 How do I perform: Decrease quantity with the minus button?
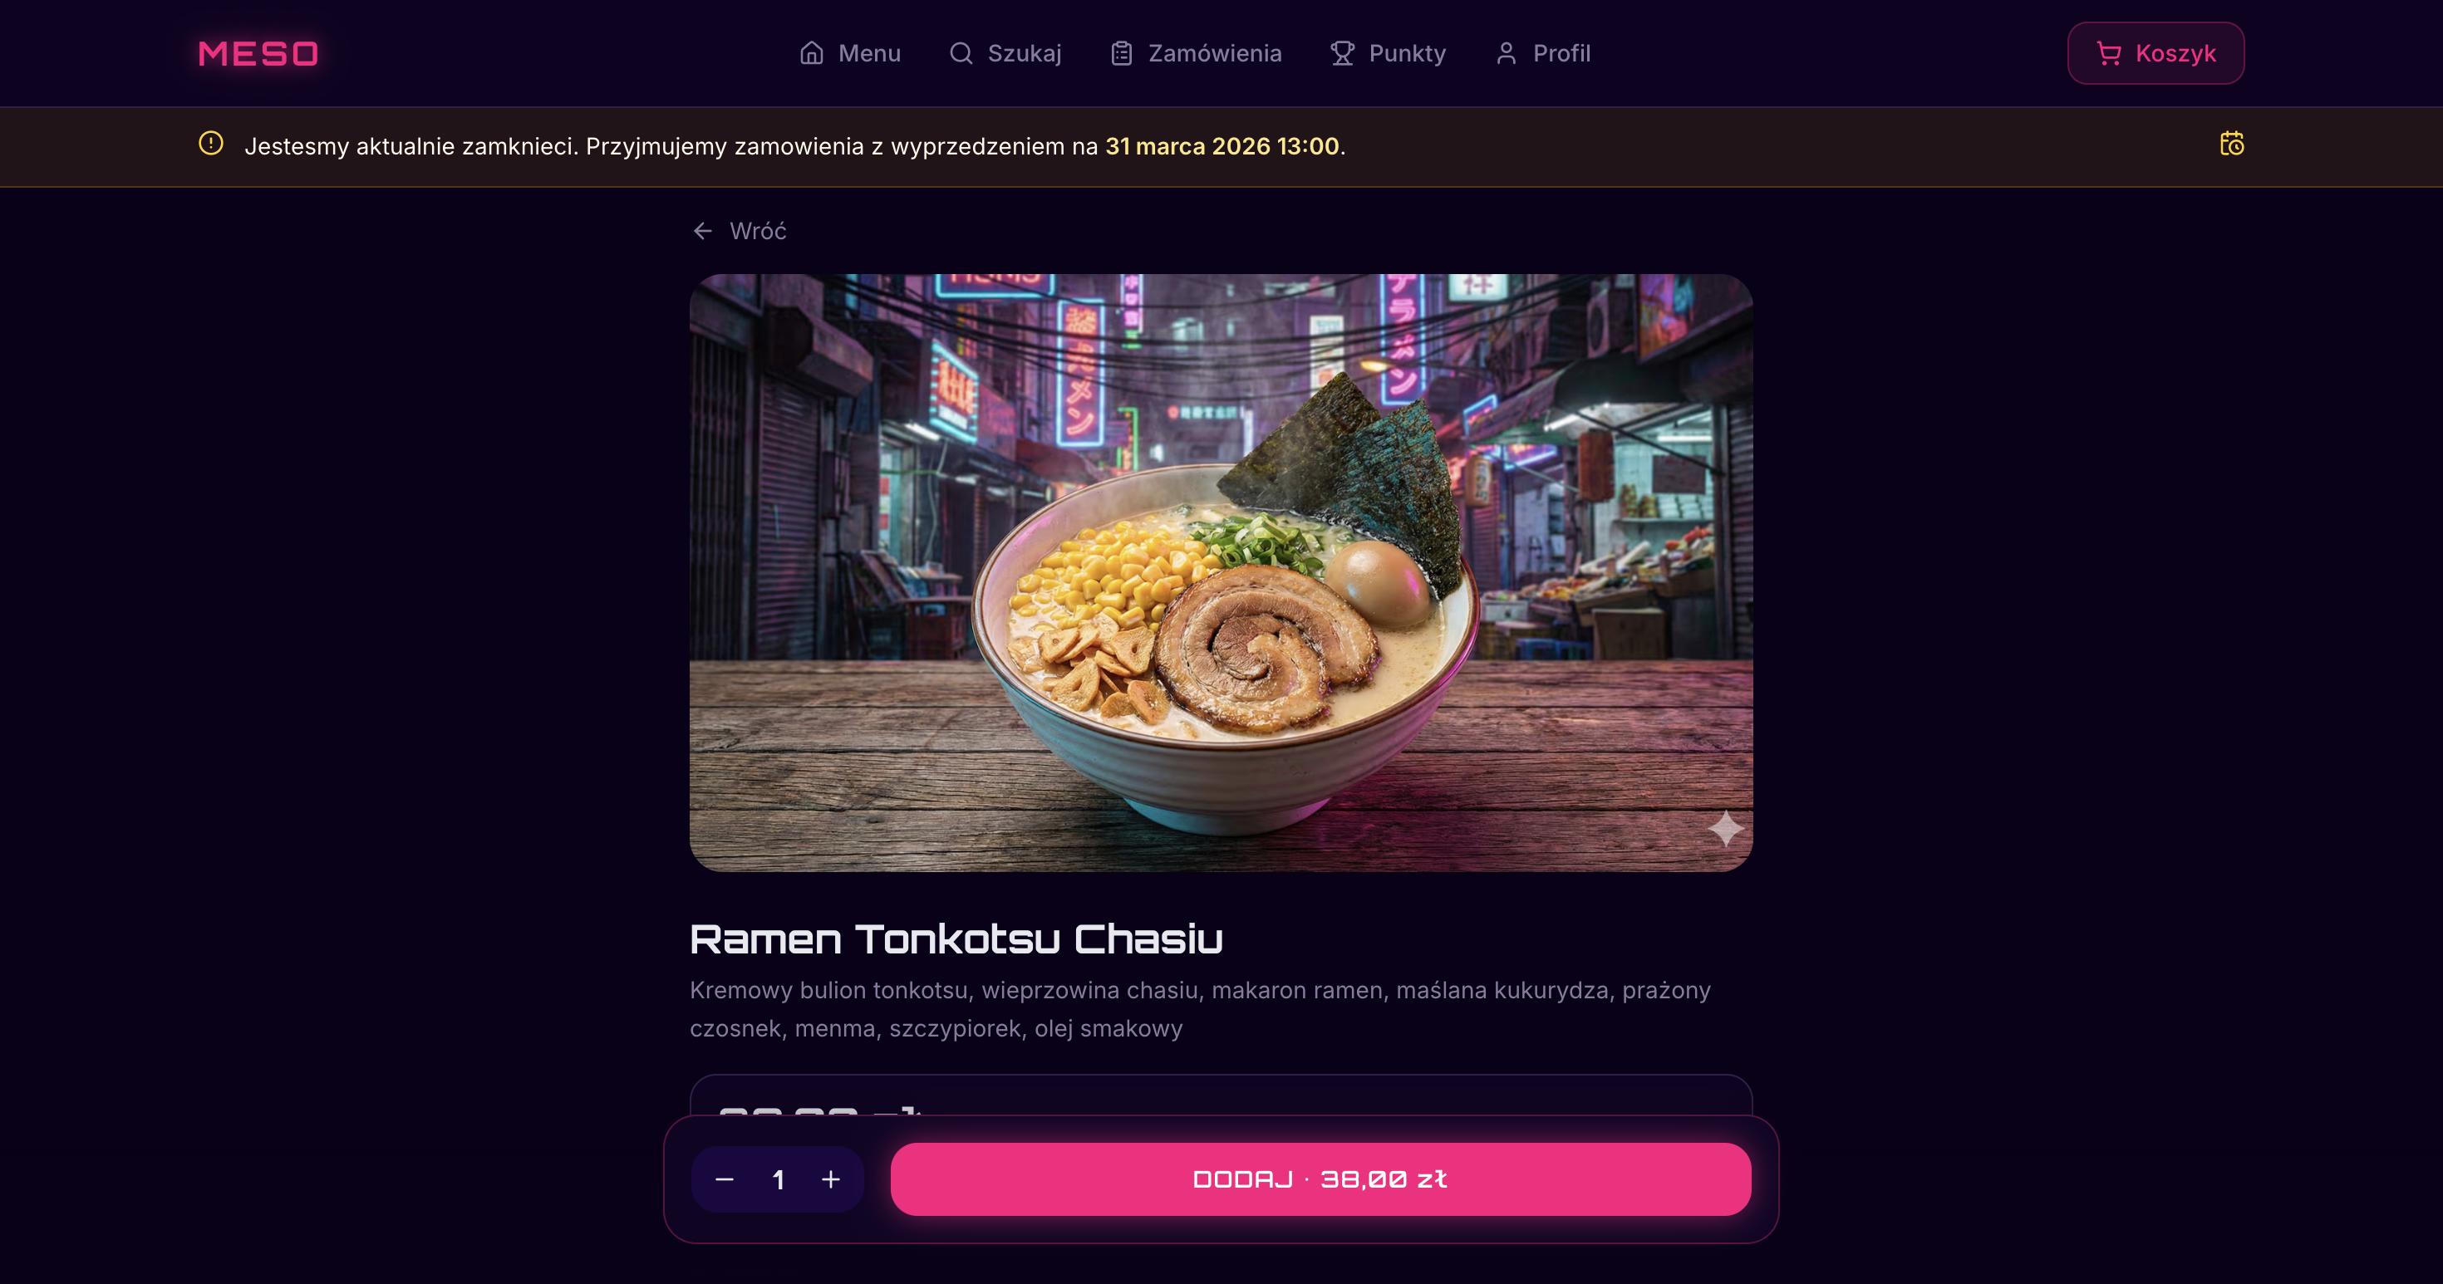click(x=725, y=1179)
